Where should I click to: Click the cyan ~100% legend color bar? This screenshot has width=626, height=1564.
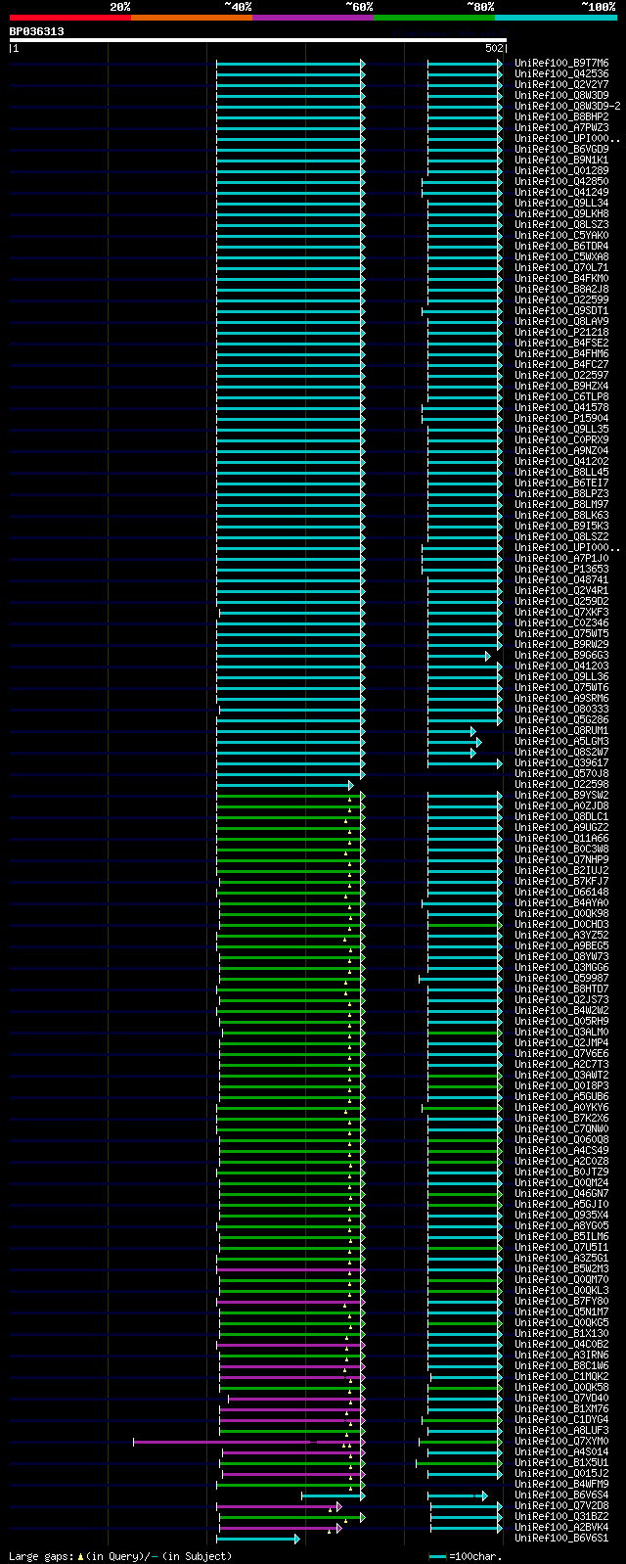[x=556, y=18]
